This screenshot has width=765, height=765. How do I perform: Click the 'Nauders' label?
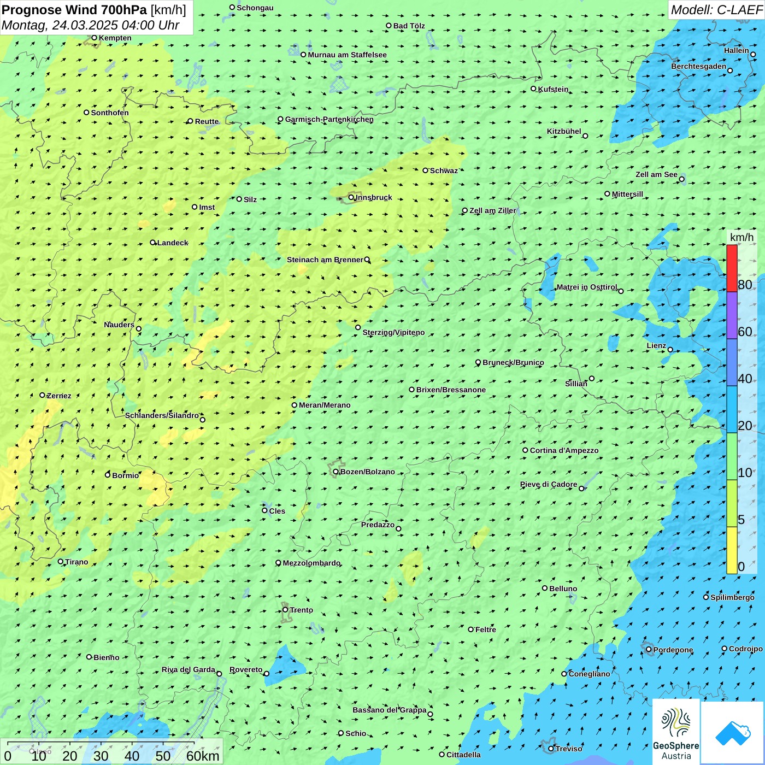[119, 325]
